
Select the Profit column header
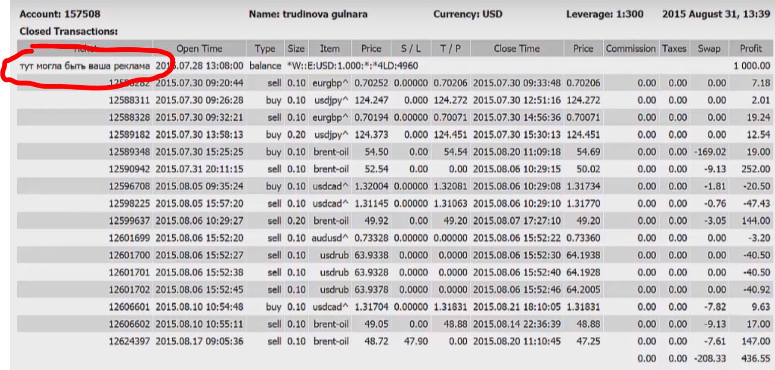pyautogui.click(x=751, y=49)
